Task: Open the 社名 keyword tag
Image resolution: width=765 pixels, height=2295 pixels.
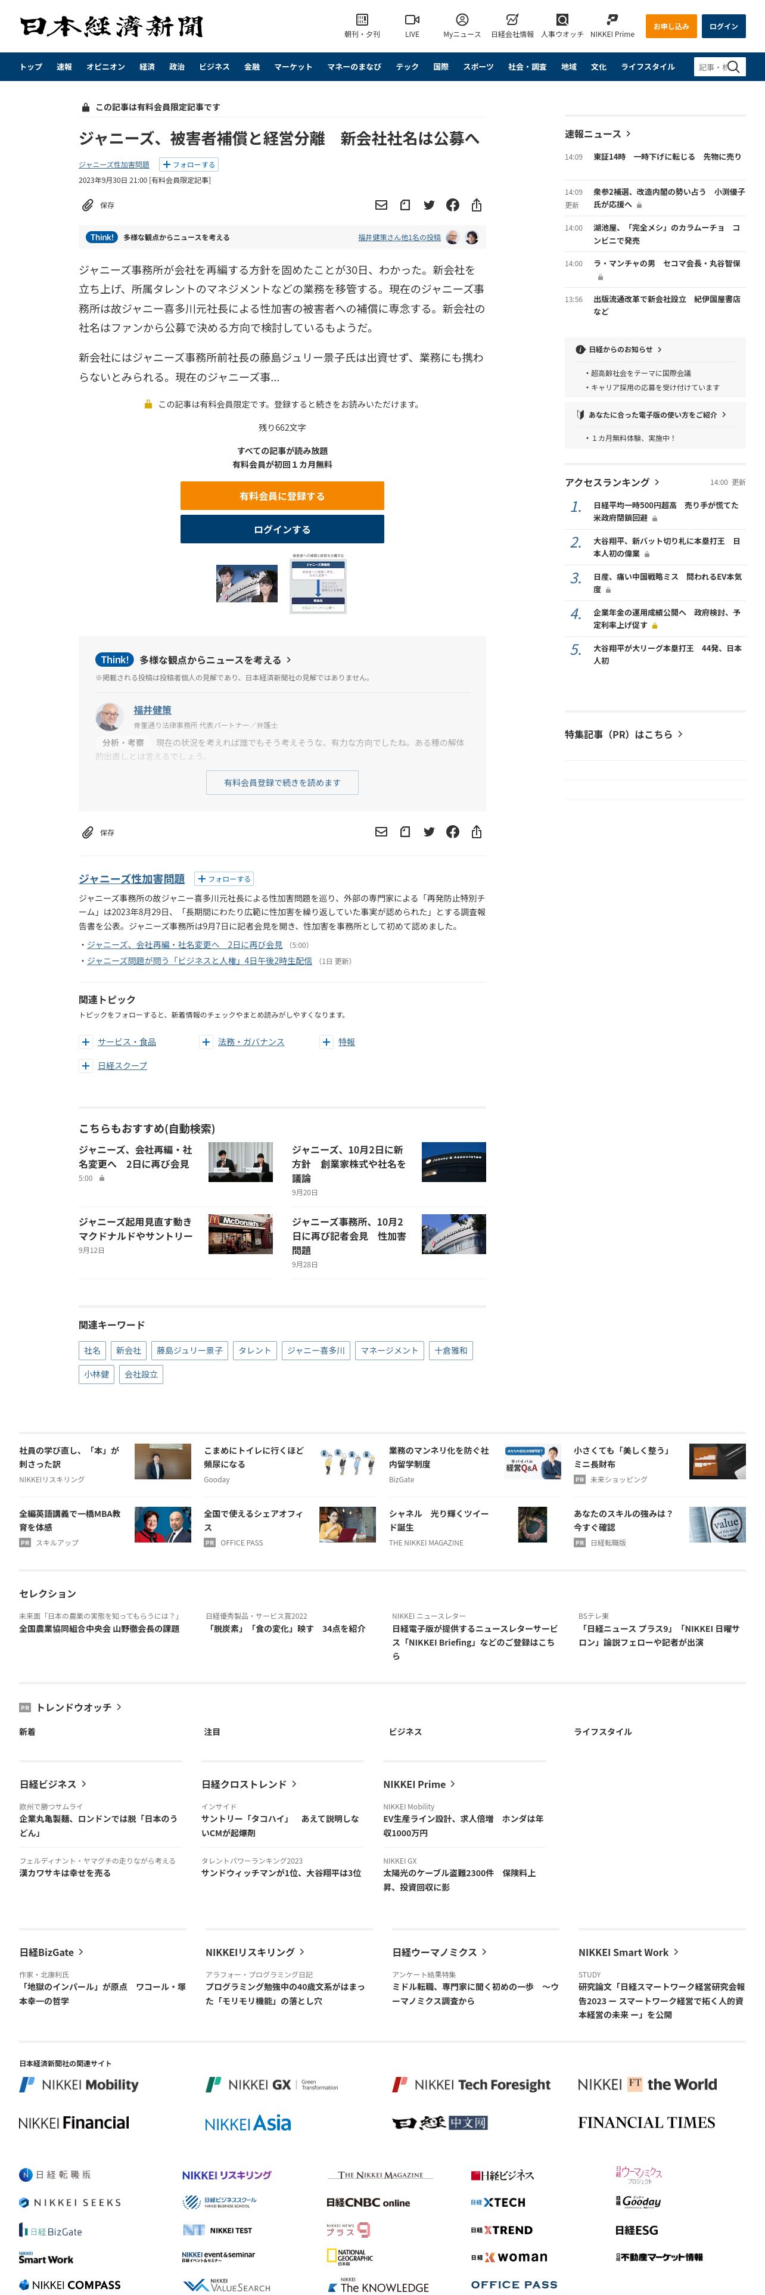Action: [92, 1351]
